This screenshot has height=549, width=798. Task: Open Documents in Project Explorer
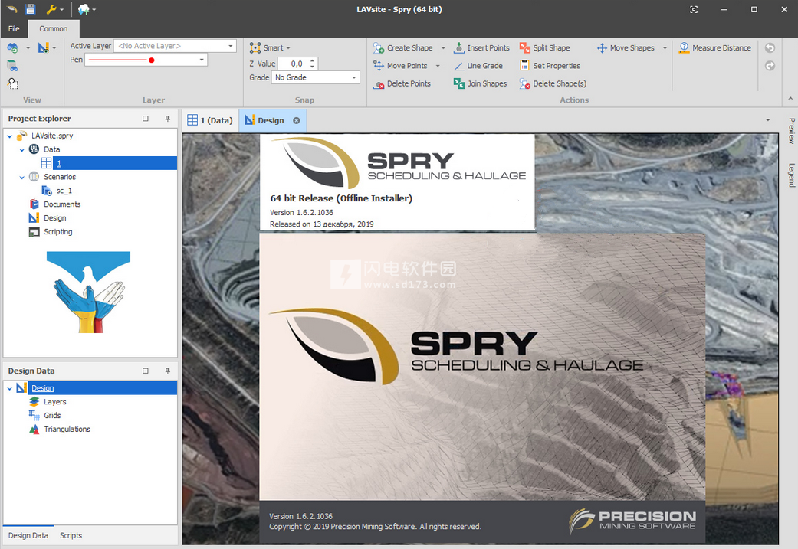click(x=62, y=204)
